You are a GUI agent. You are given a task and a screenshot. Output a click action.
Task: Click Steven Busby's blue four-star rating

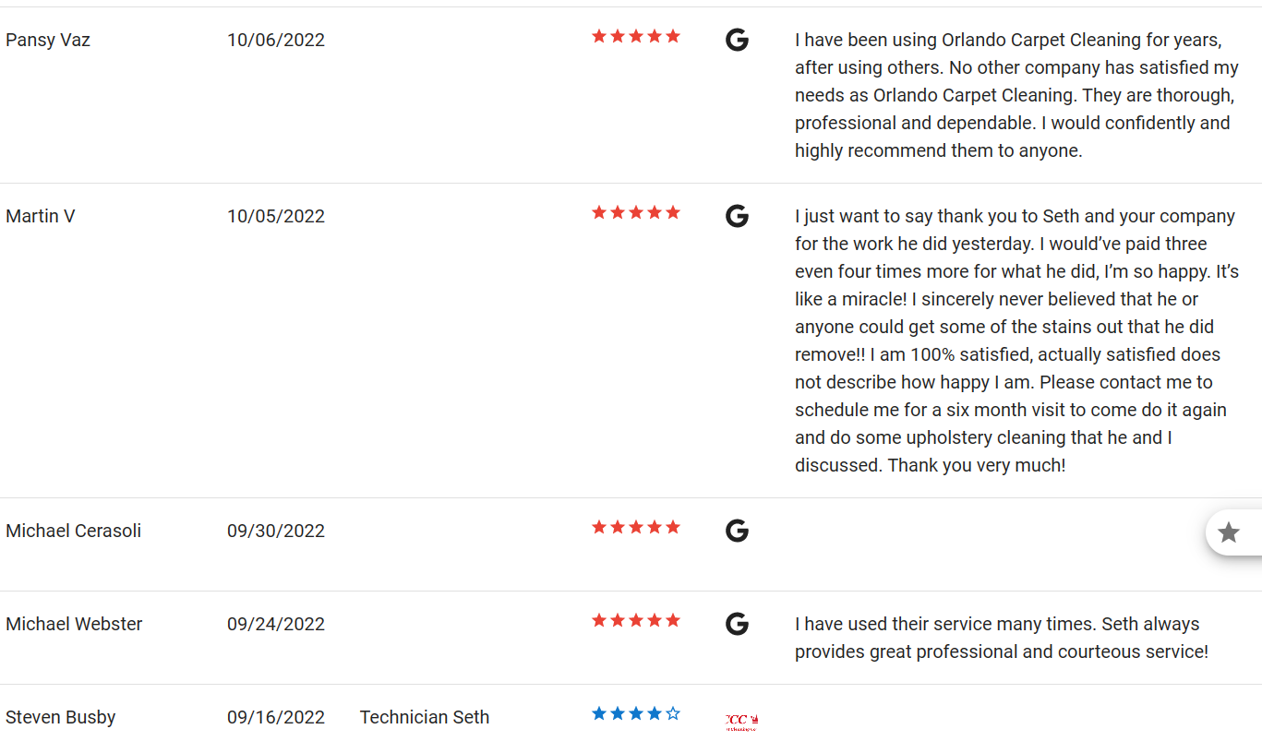coord(636,713)
